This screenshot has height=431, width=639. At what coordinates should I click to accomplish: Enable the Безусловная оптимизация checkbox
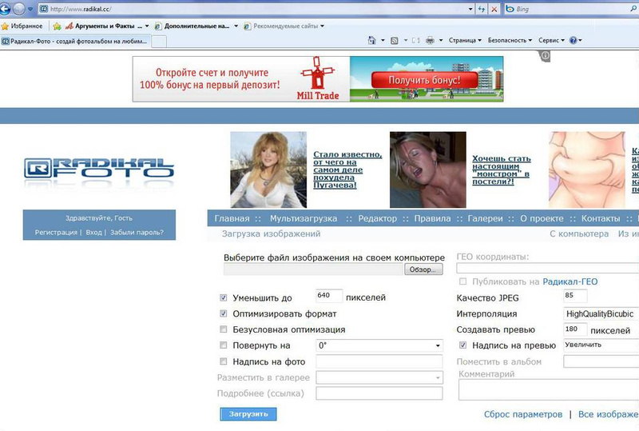coord(224,329)
